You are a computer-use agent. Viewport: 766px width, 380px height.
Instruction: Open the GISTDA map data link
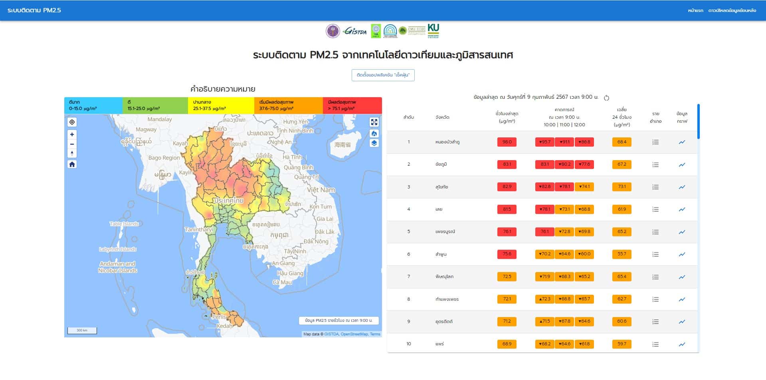click(331, 334)
